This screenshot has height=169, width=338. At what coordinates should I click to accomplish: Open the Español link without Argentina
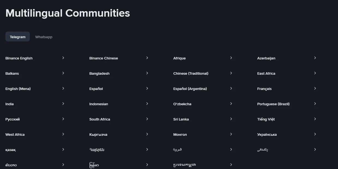[96, 89]
